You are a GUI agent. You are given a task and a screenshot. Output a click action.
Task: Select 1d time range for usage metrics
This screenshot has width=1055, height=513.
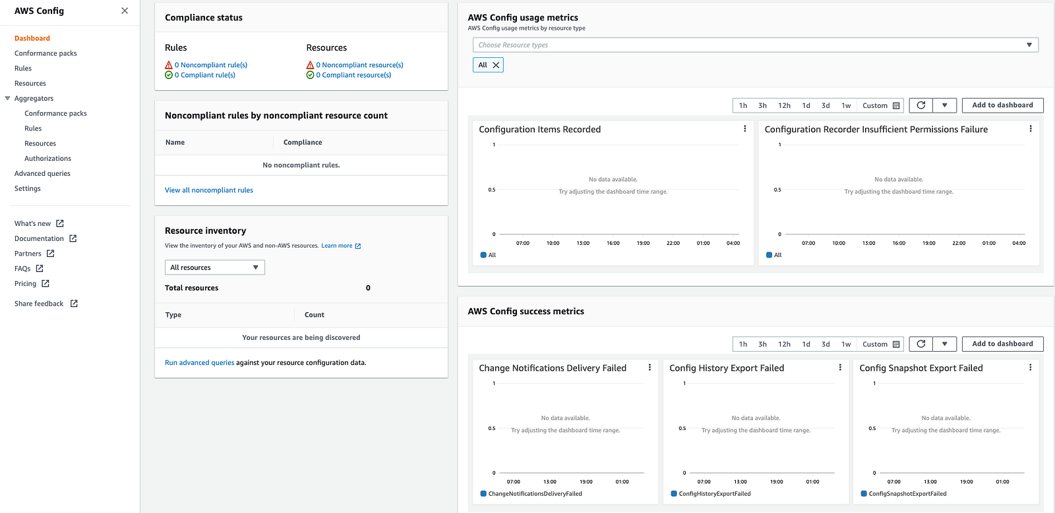806,105
